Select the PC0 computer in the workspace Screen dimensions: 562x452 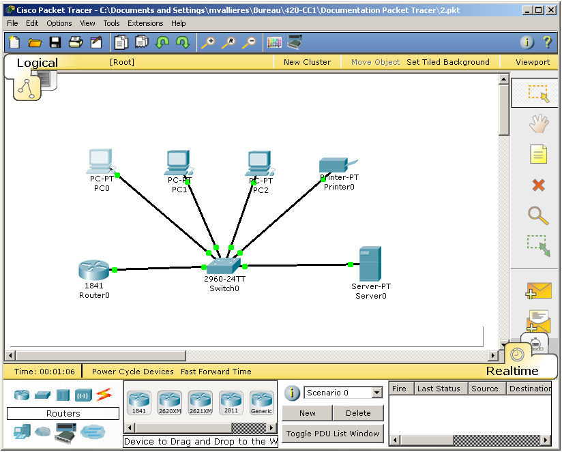click(101, 162)
